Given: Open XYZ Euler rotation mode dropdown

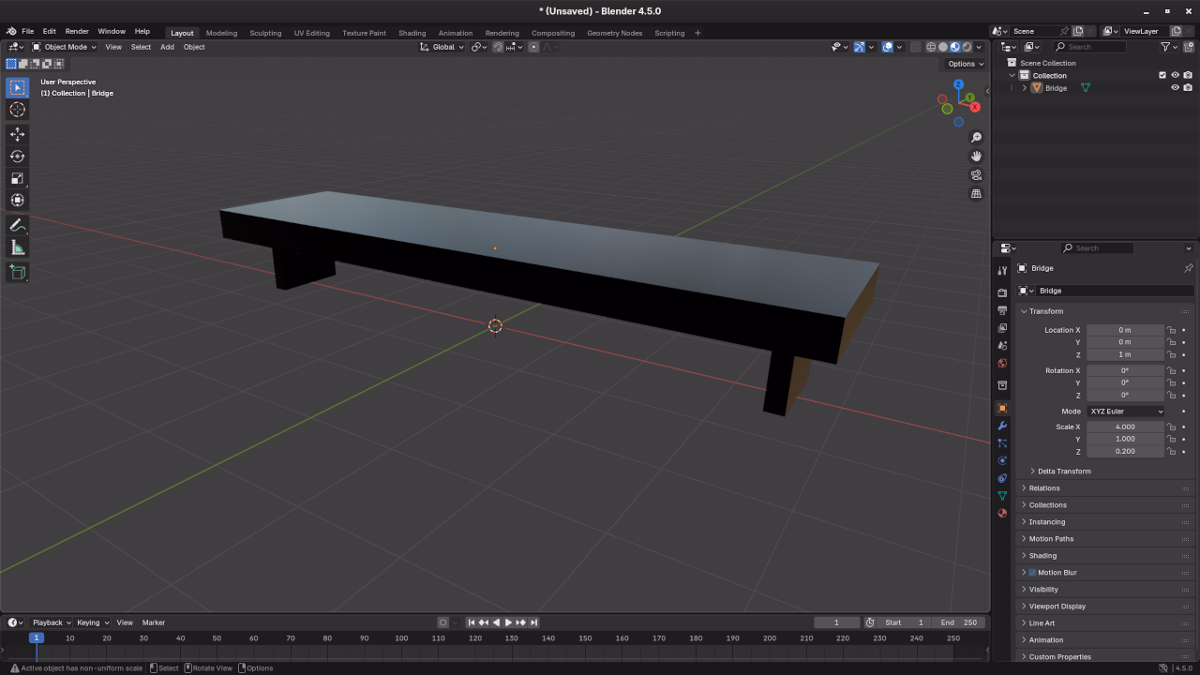Looking at the screenshot, I should tap(1126, 412).
